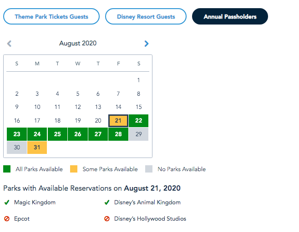Click green checkmark beside Magic Kingdom
This screenshot has height=232, width=299.
(x=6, y=202)
